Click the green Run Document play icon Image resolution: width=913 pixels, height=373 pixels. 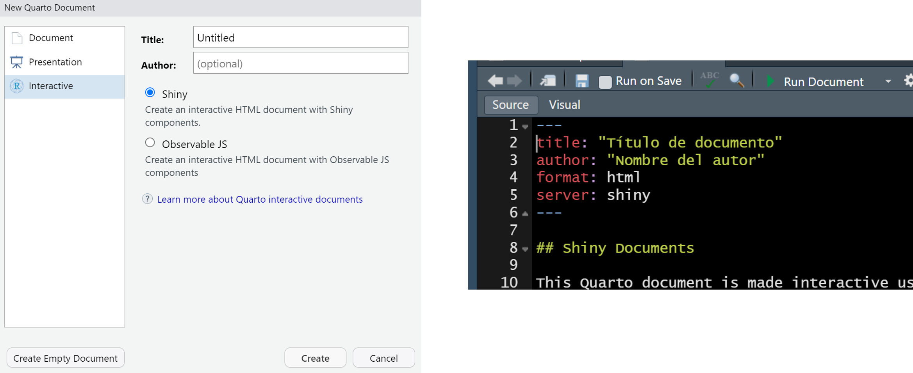click(770, 81)
